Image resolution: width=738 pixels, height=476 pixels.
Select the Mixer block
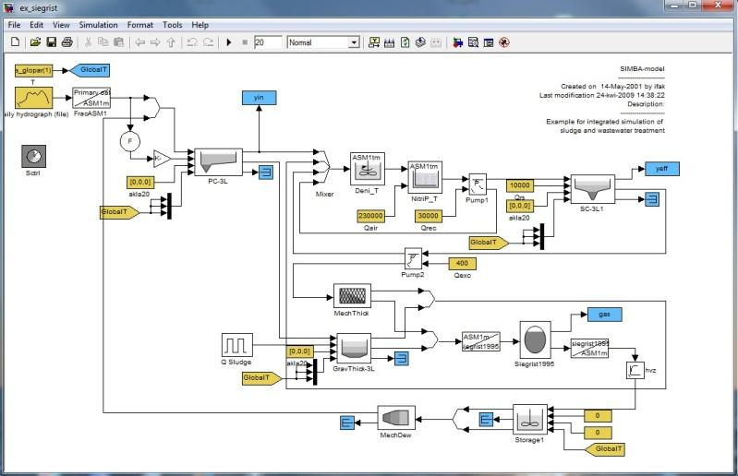[323, 166]
